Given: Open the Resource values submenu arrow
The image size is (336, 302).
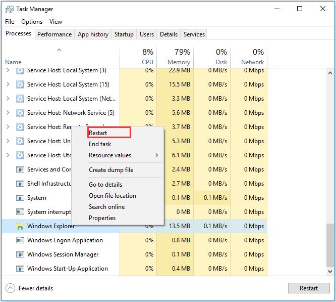Looking at the screenshot, I should coord(157,155).
